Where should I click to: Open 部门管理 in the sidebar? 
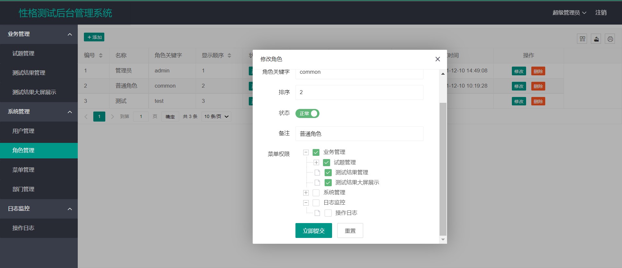tap(39, 189)
